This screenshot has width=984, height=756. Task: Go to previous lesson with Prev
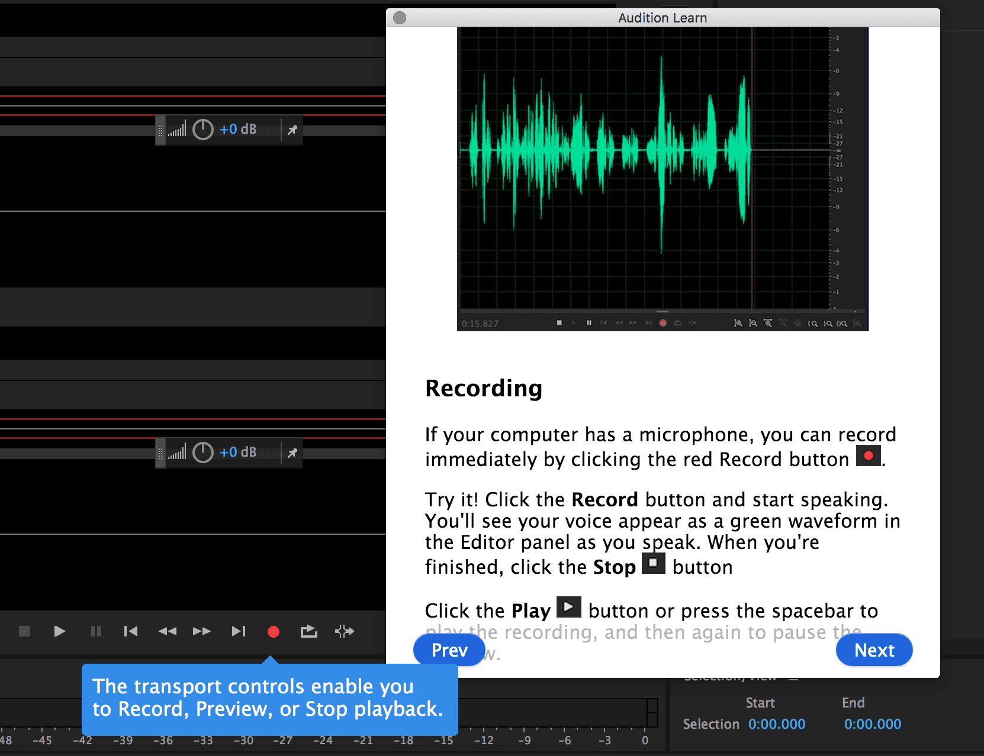[449, 650]
